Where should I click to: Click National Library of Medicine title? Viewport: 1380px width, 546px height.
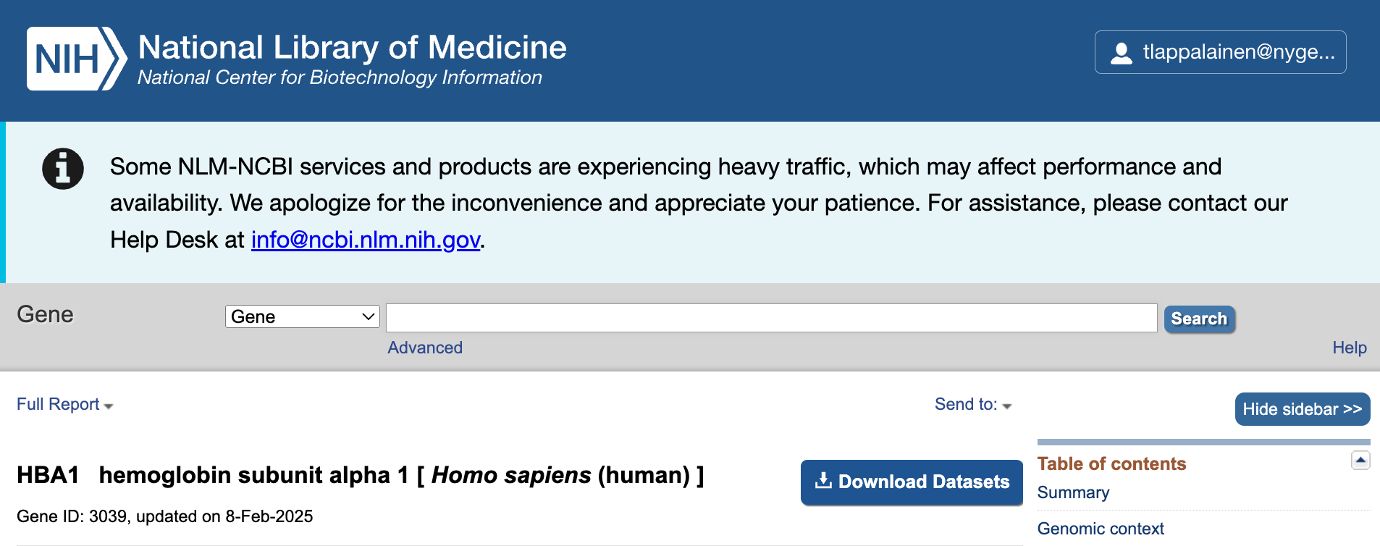pos(352,48)
